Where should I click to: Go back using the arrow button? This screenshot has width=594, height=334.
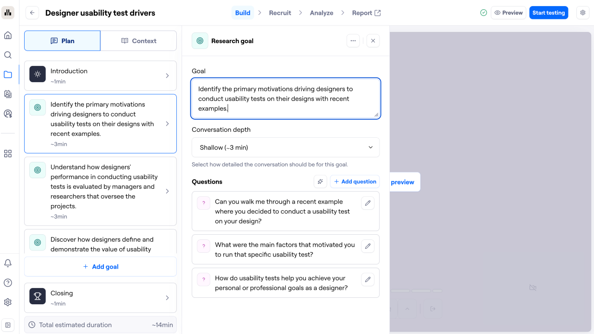click(32, 13)
